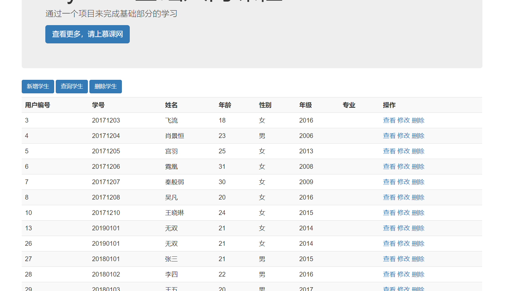
Task: Click the 查询学生 button
Action: [x=72, y=86]
